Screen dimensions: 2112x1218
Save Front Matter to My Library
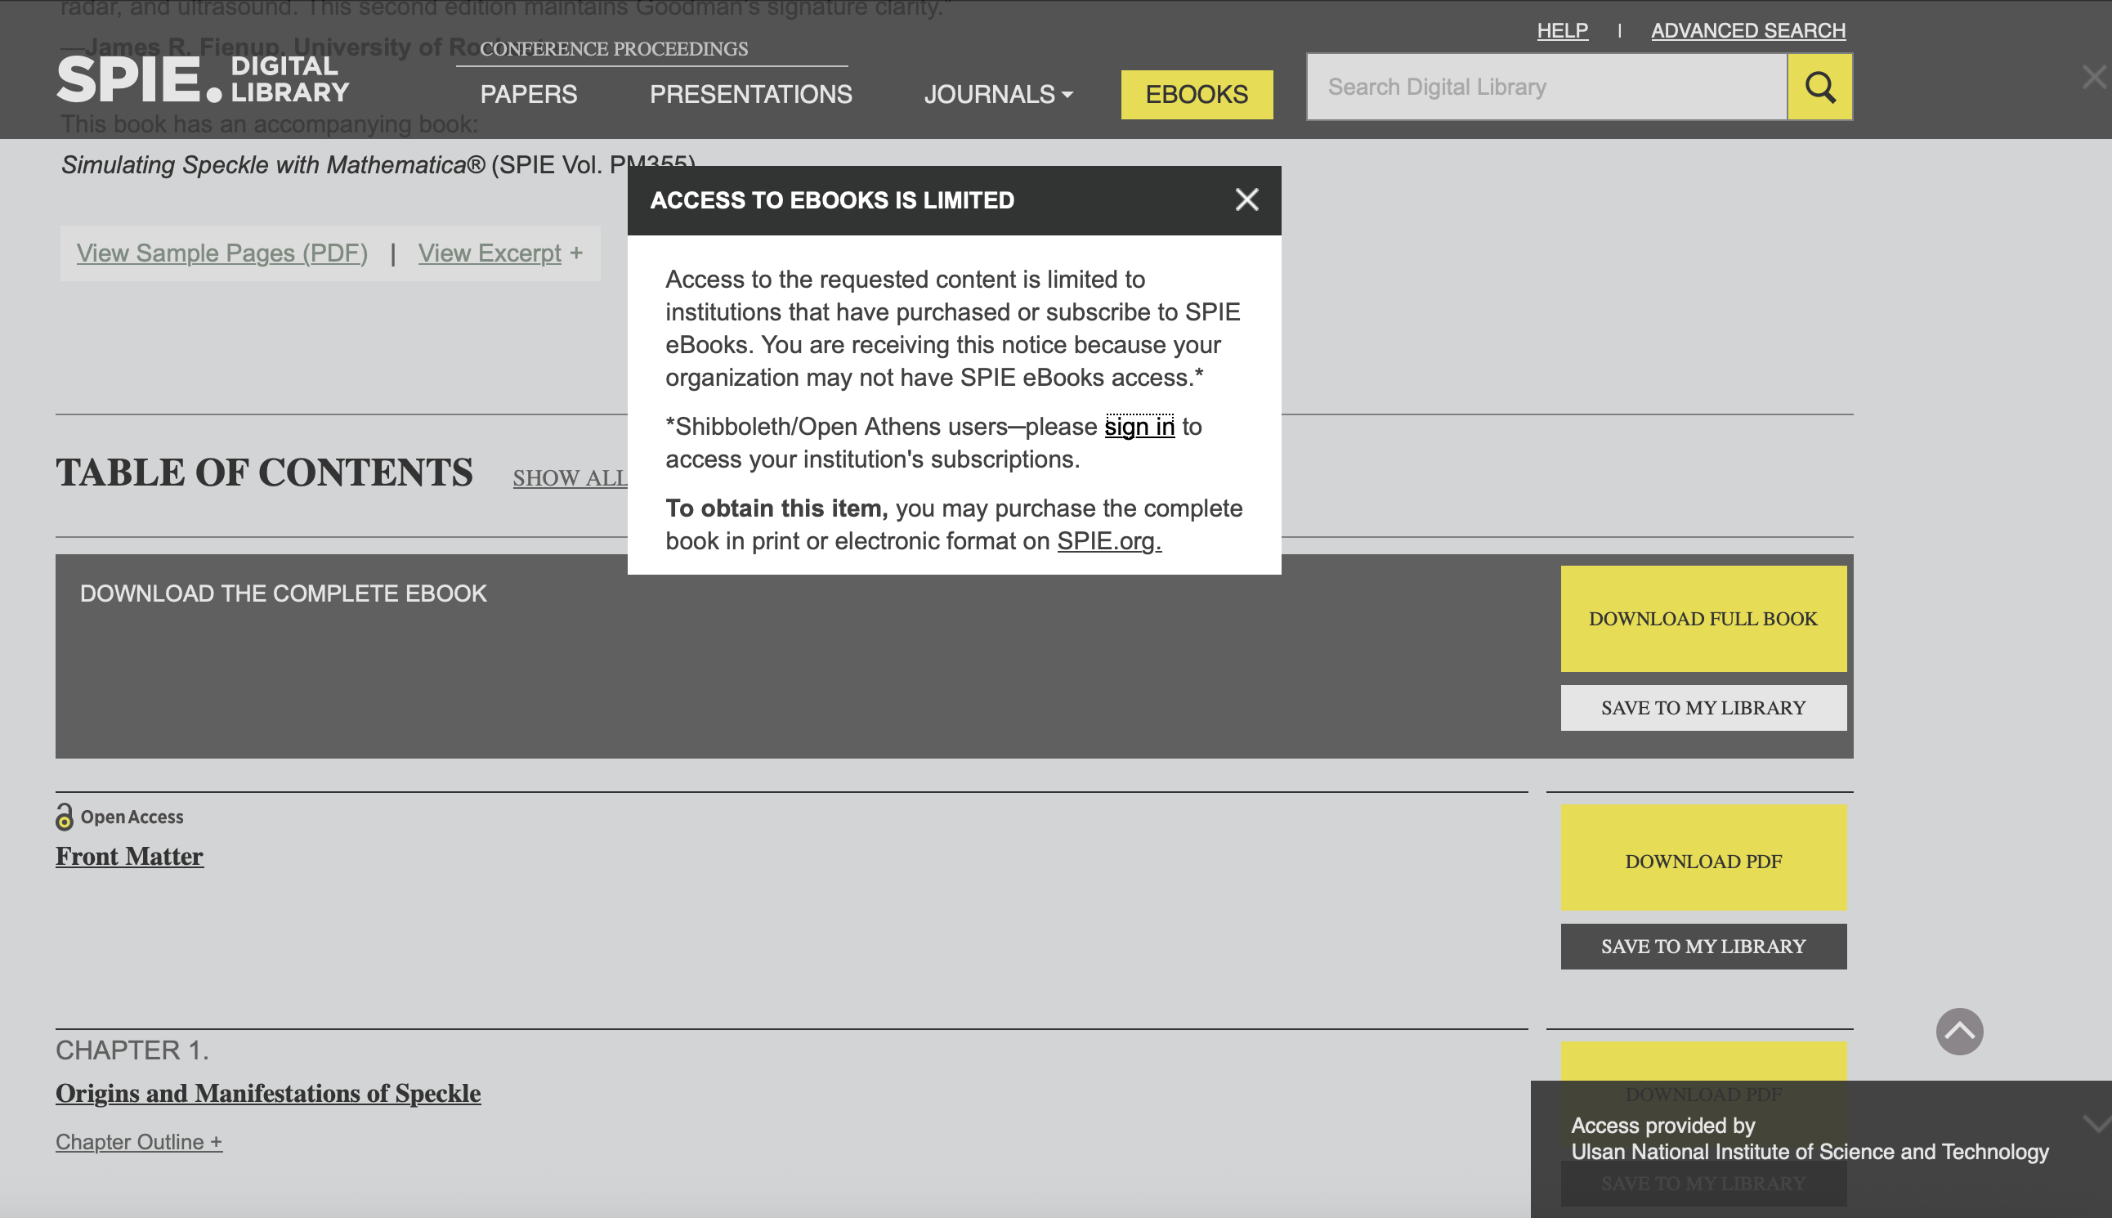point(1703,947)
